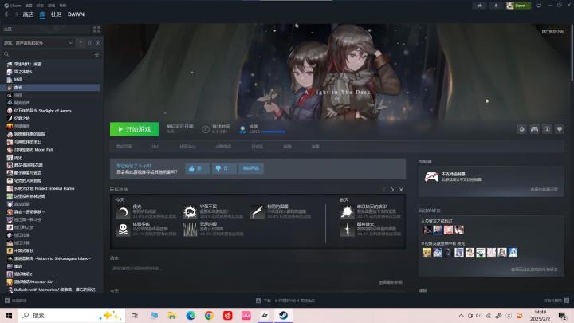Image resolution: width=574 pixels, height=323 pixels.
Task: Open skull and crossbones achievement icon
Action: coord(123,229)
